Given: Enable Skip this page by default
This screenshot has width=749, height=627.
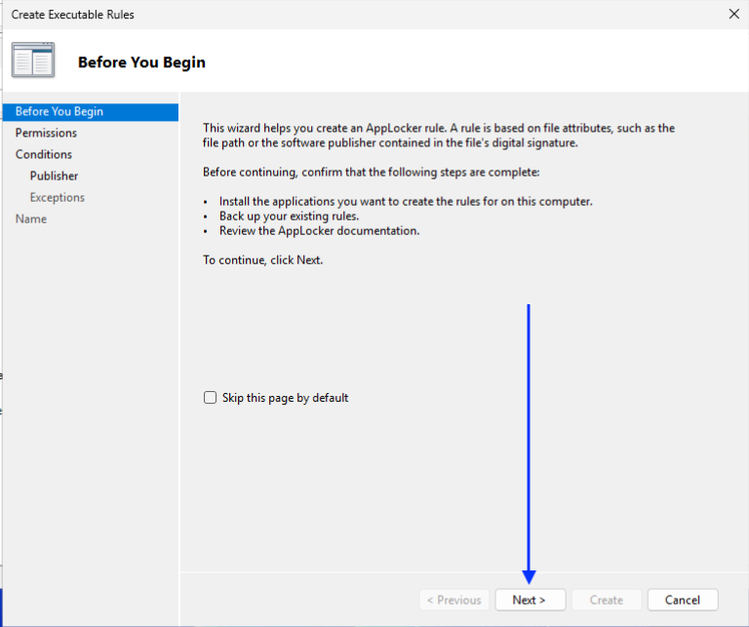Looking at the screenshot, I should pyautogui.click(x=211, y=398).
